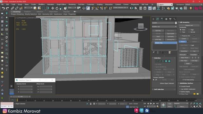Expand the Editable Poly stack entry
This screenshot has width=203, height=114.
(153, 43)
